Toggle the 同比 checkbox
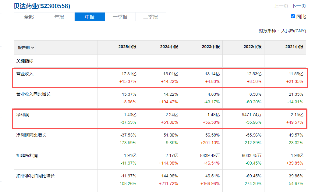315x192 pixels. point(293,16)
